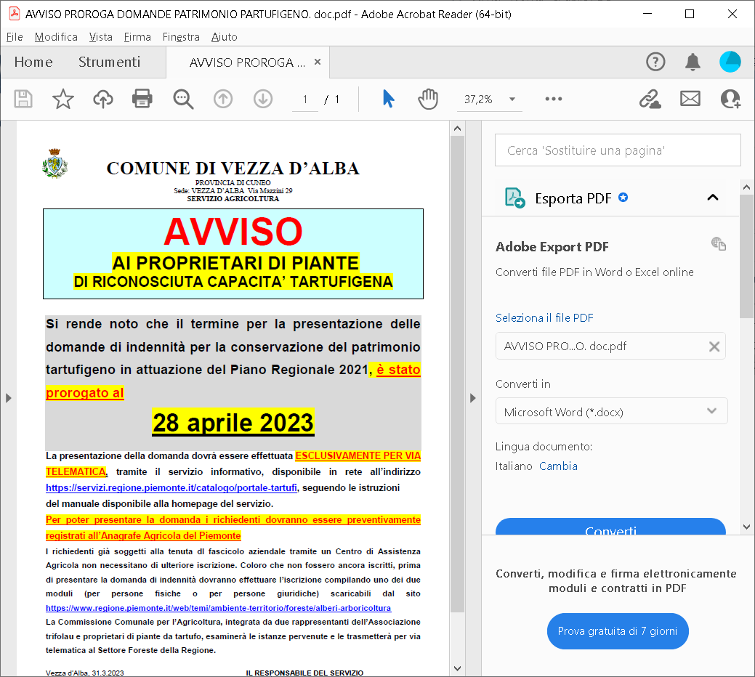Viewport: 755px width, 677px height.
Task: Click the Cambia language link
Action: (x=558, y=466)
